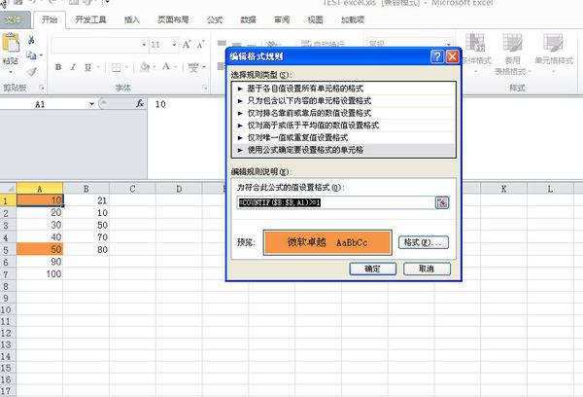Select rule 仅对唯一值或重复值设置格式

344,137
